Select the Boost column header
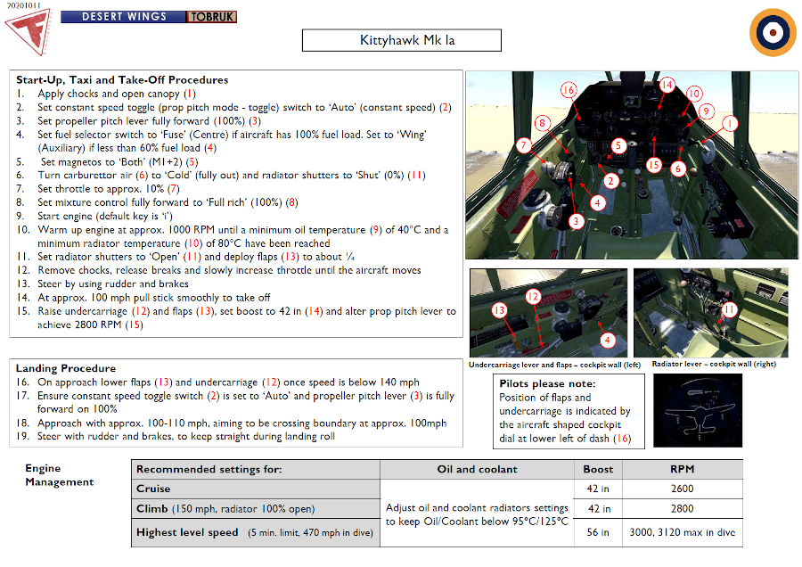This screenshot has height=567, width=802. tap(598, 469)
